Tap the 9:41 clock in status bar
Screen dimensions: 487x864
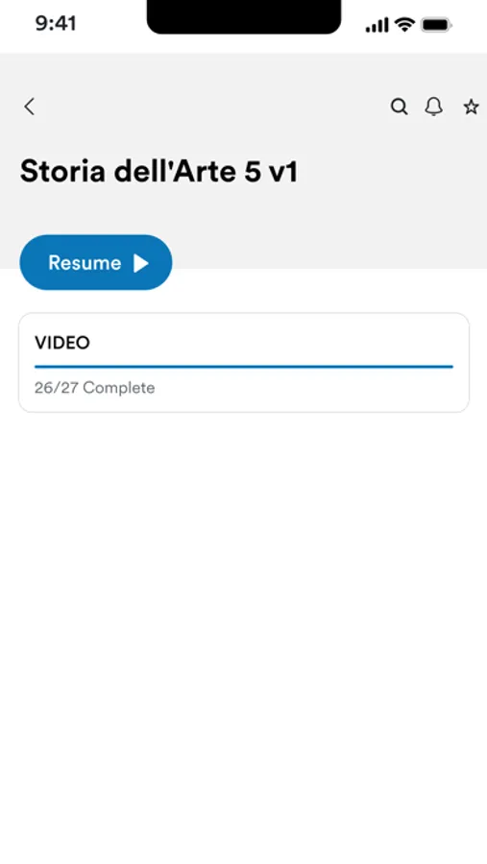point(57,23)
